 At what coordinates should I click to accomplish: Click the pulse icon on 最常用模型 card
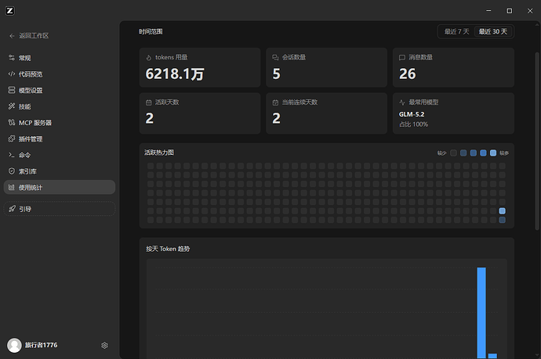pyautogui.click(x=402, y=102)
